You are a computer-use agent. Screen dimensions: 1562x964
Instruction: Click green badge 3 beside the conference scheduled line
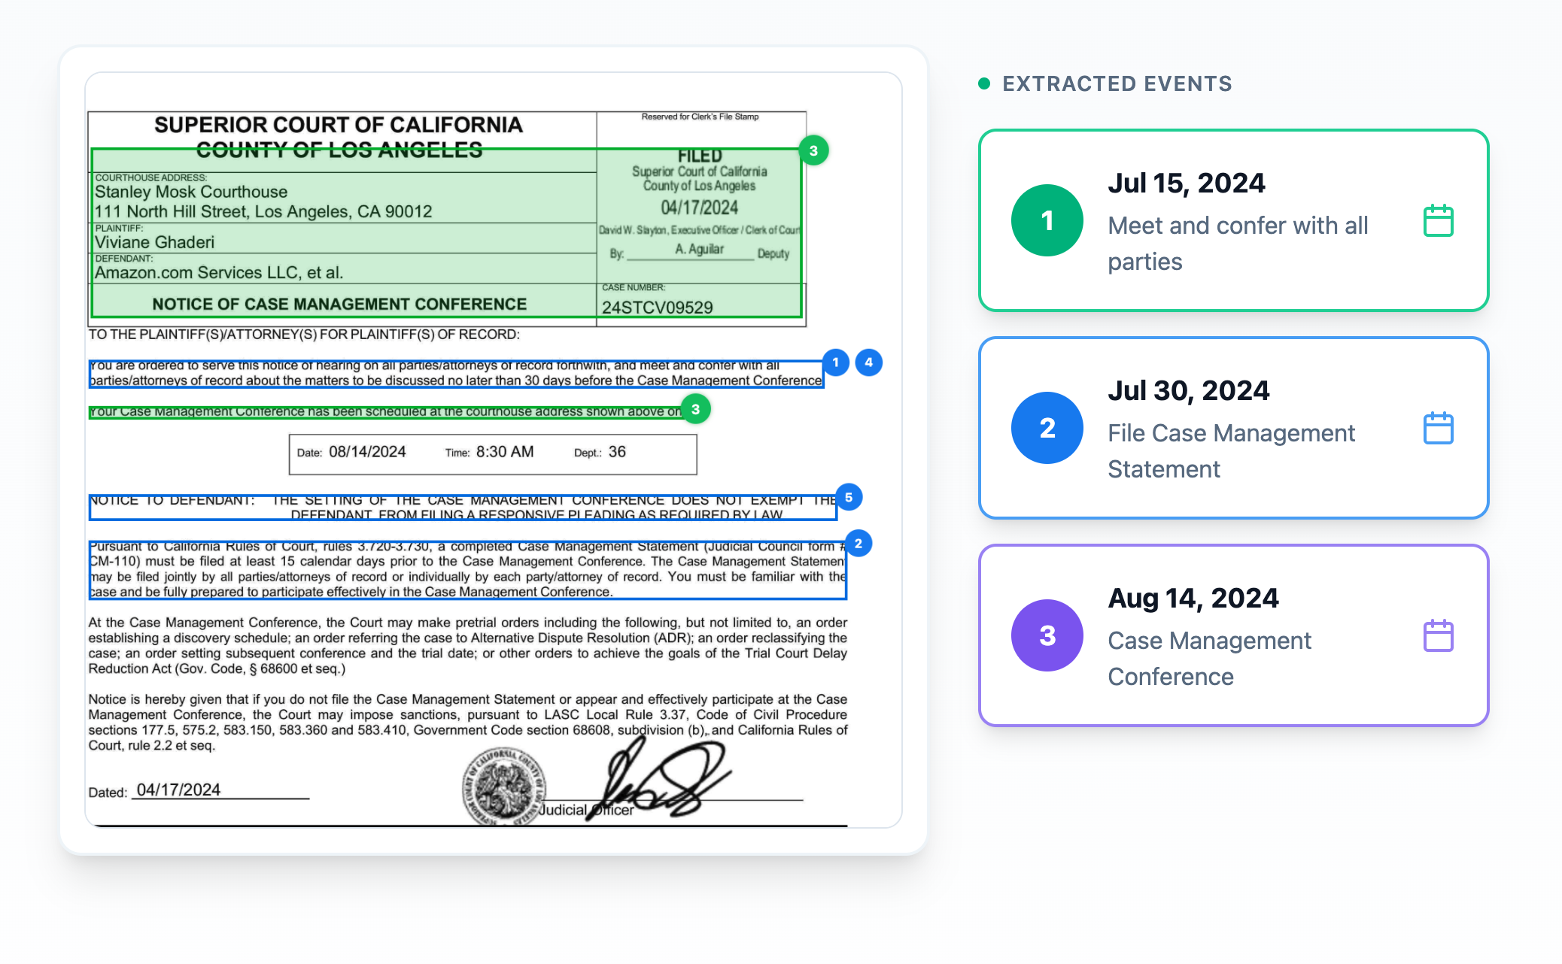[x=696, y=410]
